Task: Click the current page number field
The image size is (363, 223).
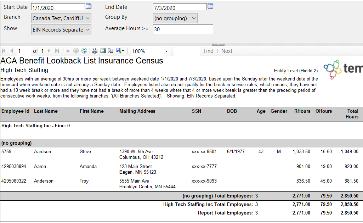Action: (x=24, y=51)
